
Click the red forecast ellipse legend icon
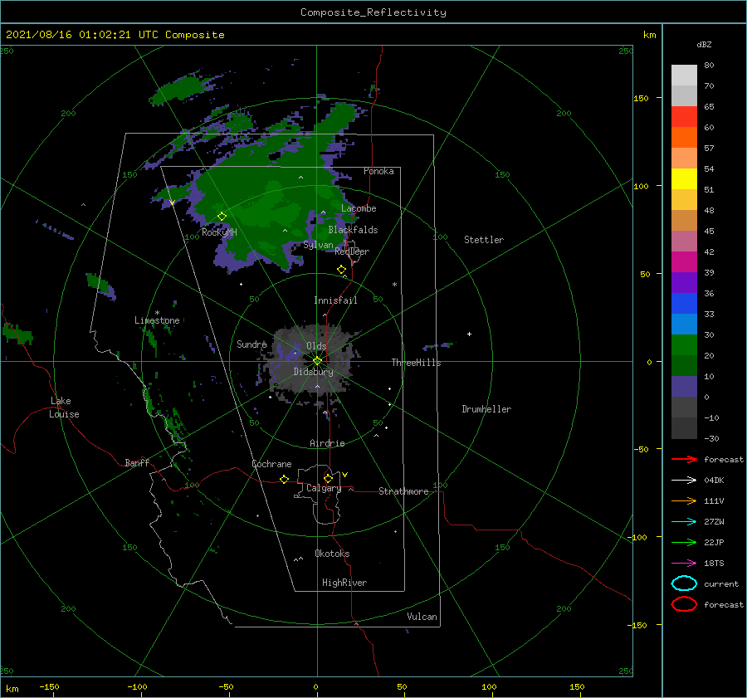coord(684,604)
